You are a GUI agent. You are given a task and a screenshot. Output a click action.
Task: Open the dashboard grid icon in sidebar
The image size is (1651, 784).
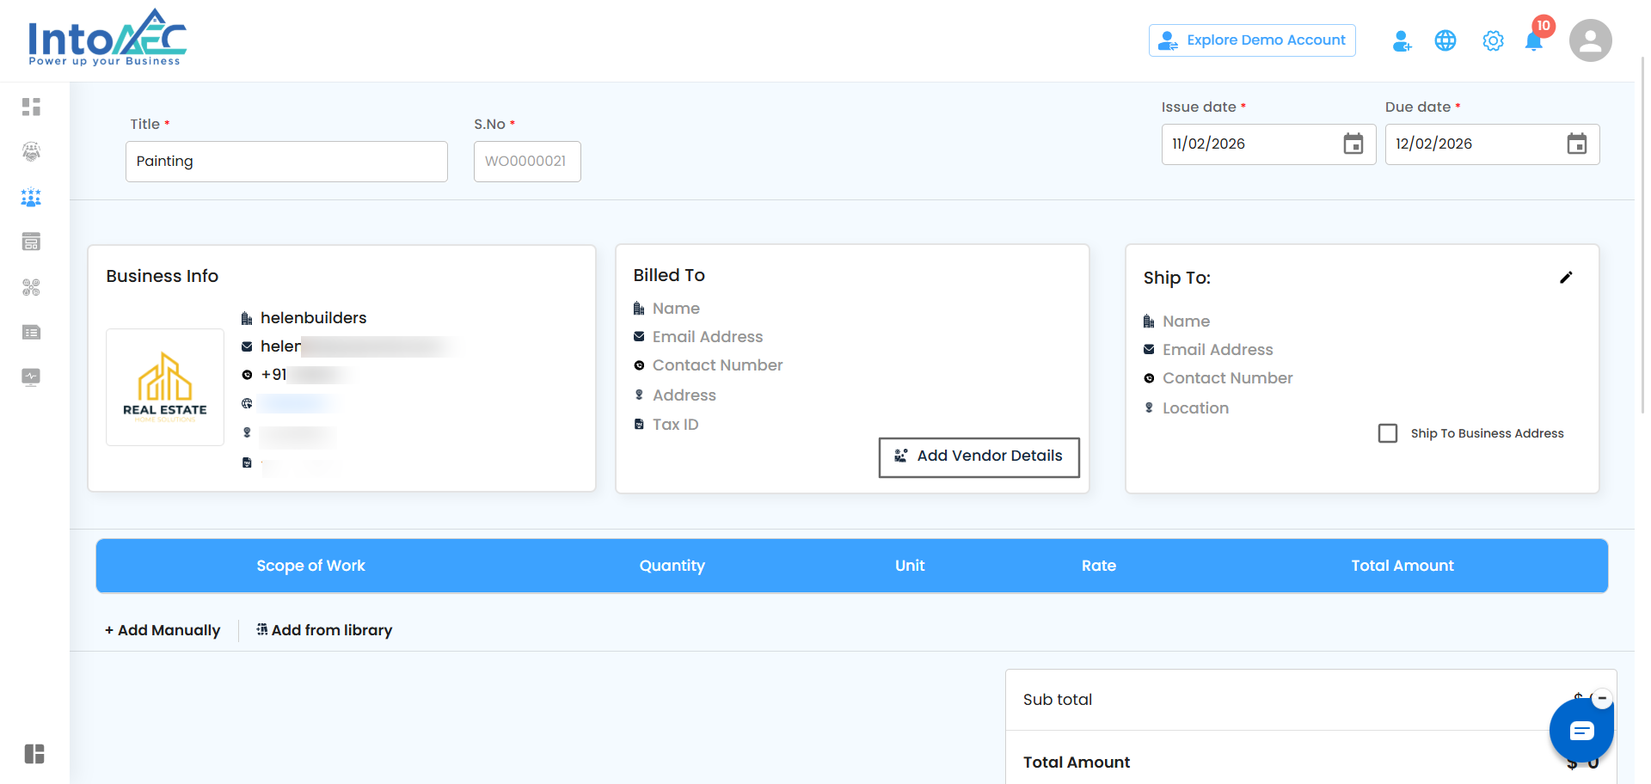pos(32,107)
